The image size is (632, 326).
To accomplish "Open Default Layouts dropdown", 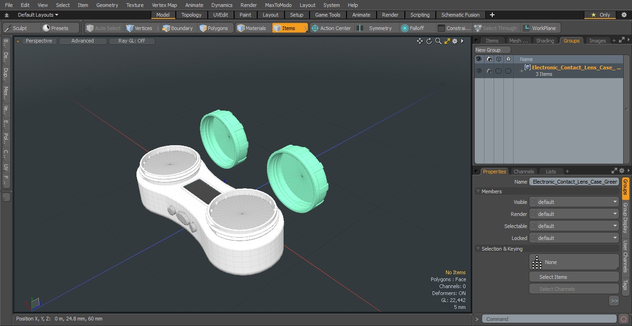I will click(x=37, y=15).
